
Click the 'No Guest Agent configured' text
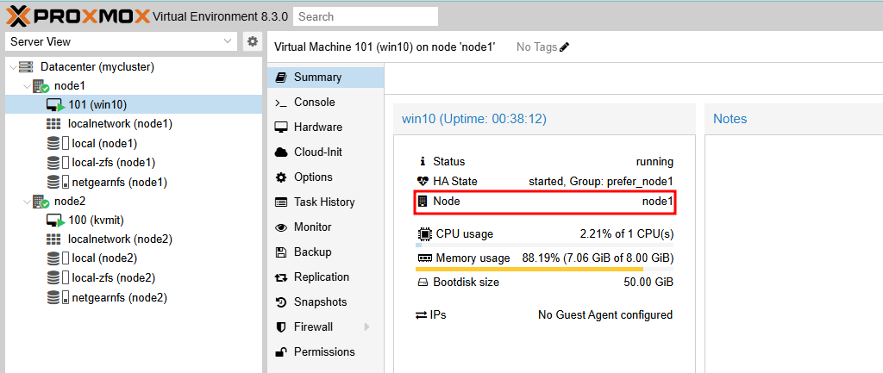tap(605, 315)
